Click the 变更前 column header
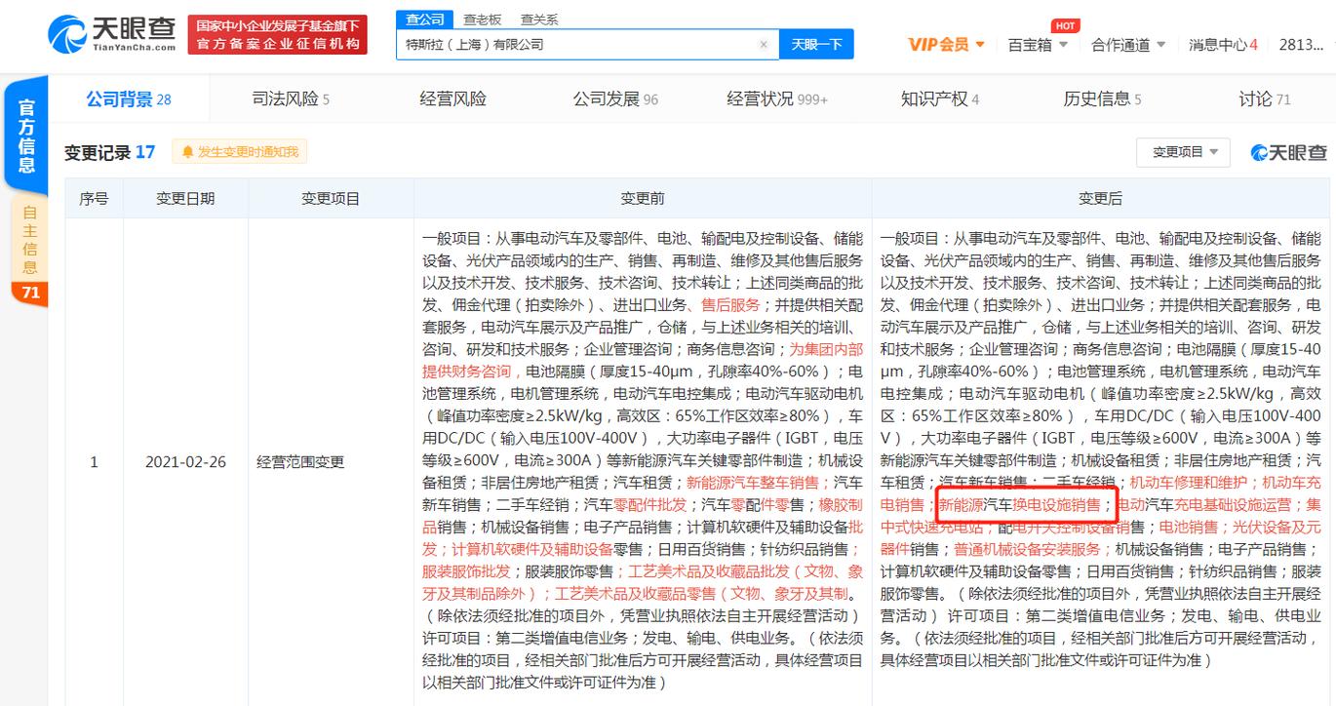This screenshot has width=1336, height=706. [x=643, y=198]
